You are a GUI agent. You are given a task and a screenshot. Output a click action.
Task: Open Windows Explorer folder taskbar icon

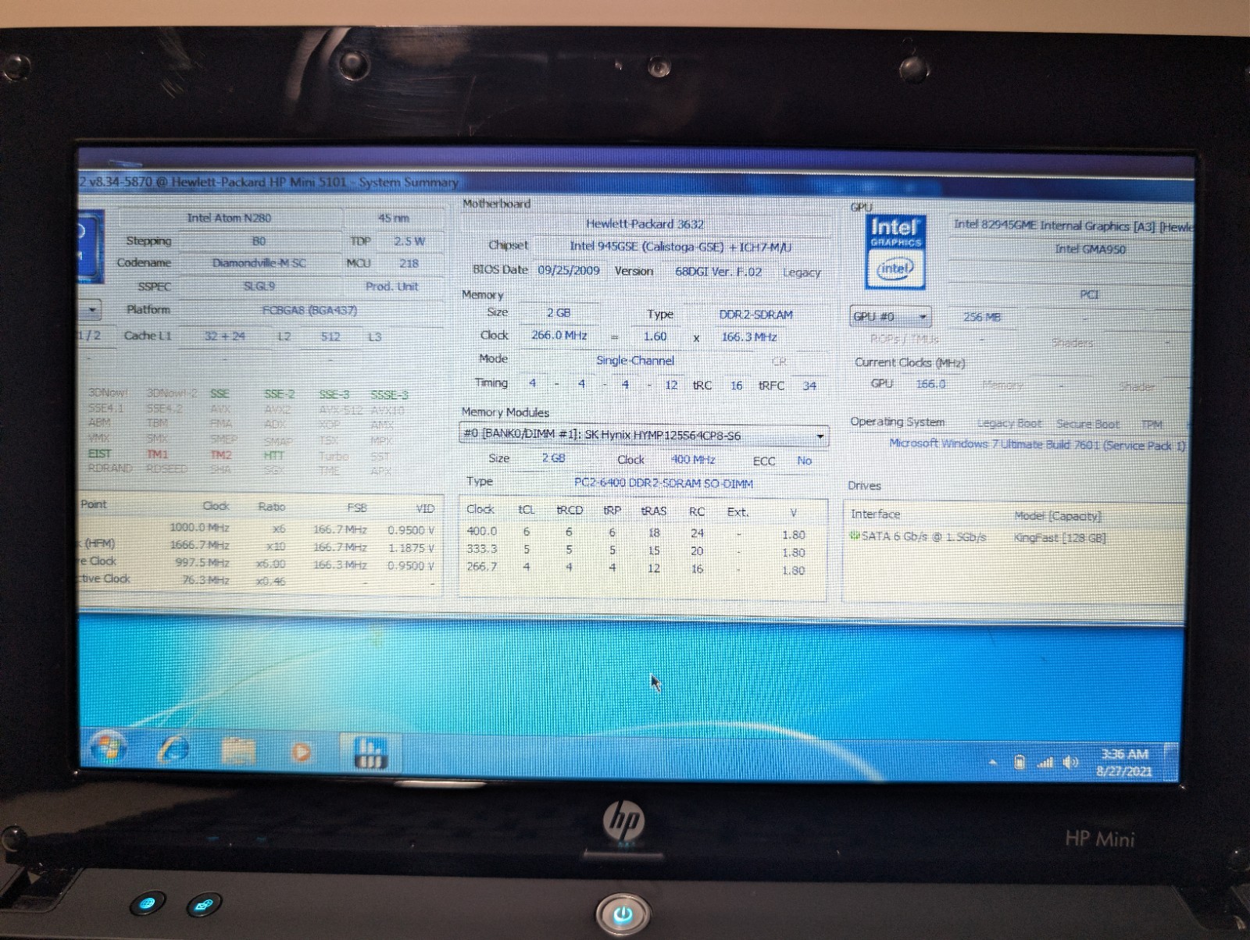[238, 750]
